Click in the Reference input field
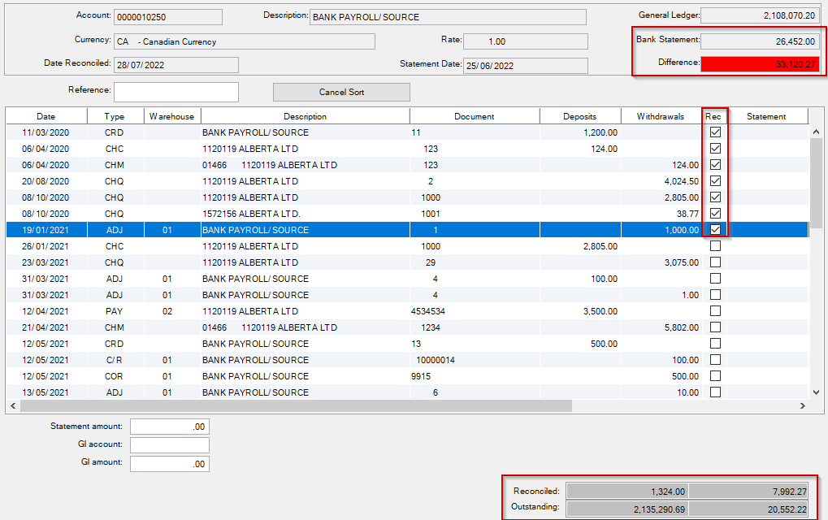The image size is (828, 520). 176,92
